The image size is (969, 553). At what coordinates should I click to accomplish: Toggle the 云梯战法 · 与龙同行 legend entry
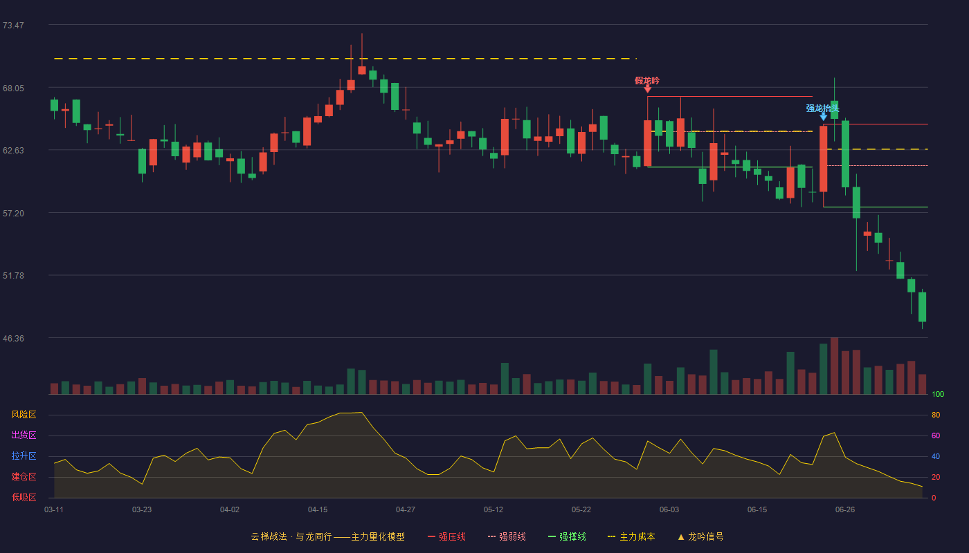tap(327, 536)
